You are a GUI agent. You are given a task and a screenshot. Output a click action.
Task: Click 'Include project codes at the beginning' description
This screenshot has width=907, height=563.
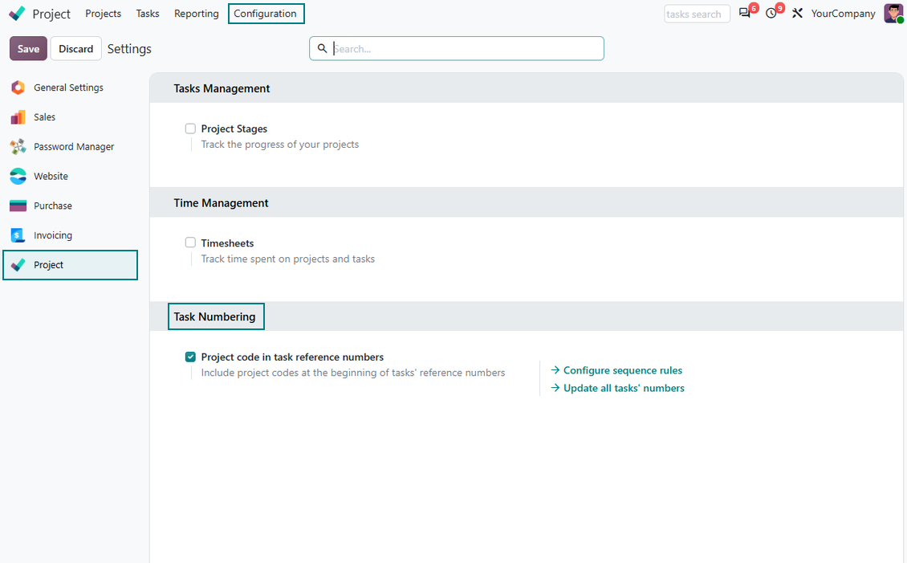pyautogui.click(x=353, y=373)
